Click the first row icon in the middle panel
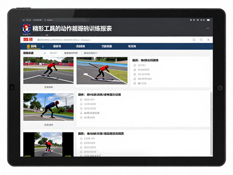The image size is (233, 175). coord(81,100)
